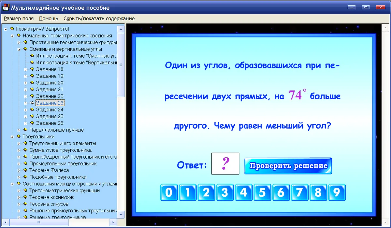Click book icon of Сумма углов треугольника

pos(25,150)
